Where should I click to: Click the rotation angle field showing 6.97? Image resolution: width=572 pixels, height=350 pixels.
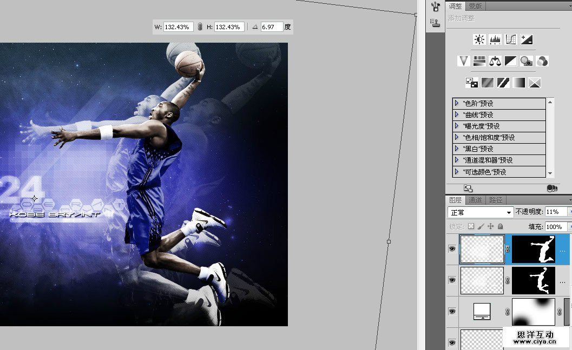(272, 26)
